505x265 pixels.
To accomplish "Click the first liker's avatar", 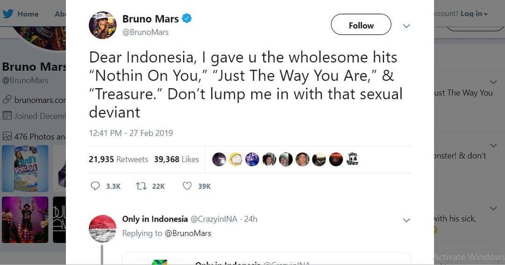I will coord(219,160).
